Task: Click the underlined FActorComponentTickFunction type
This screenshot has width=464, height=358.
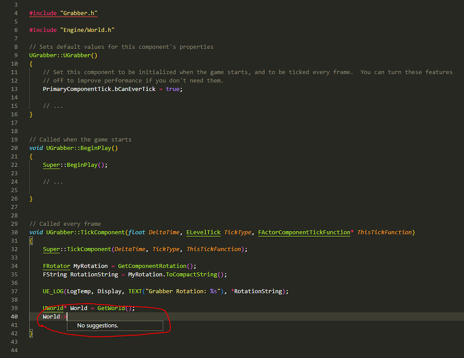Action: click(304, 232)
